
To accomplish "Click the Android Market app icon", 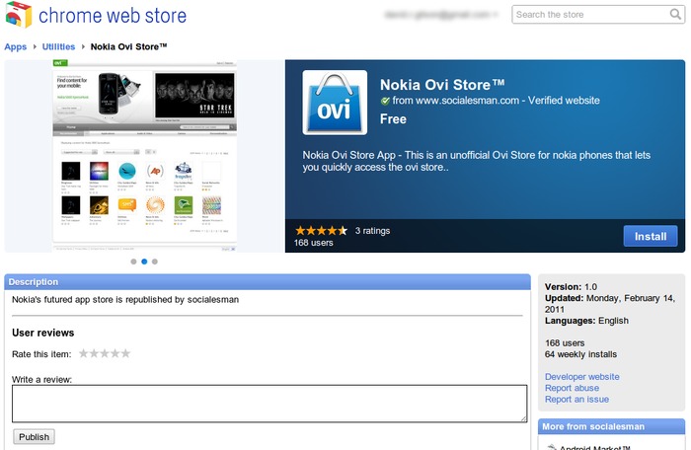I will pos(551,447).
